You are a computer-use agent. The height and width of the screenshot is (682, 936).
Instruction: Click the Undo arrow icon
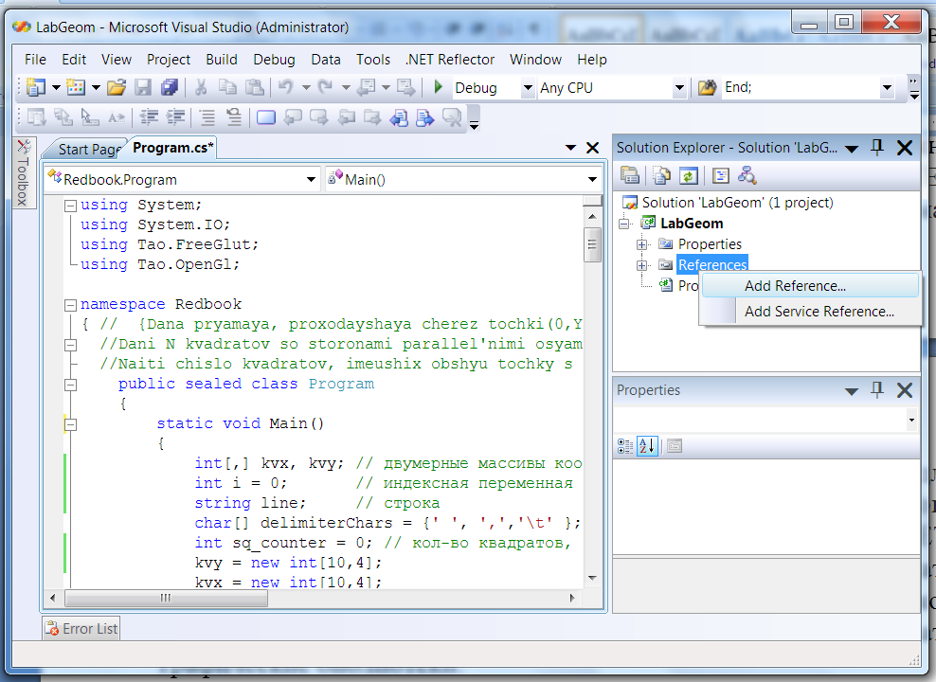[286, 88]
